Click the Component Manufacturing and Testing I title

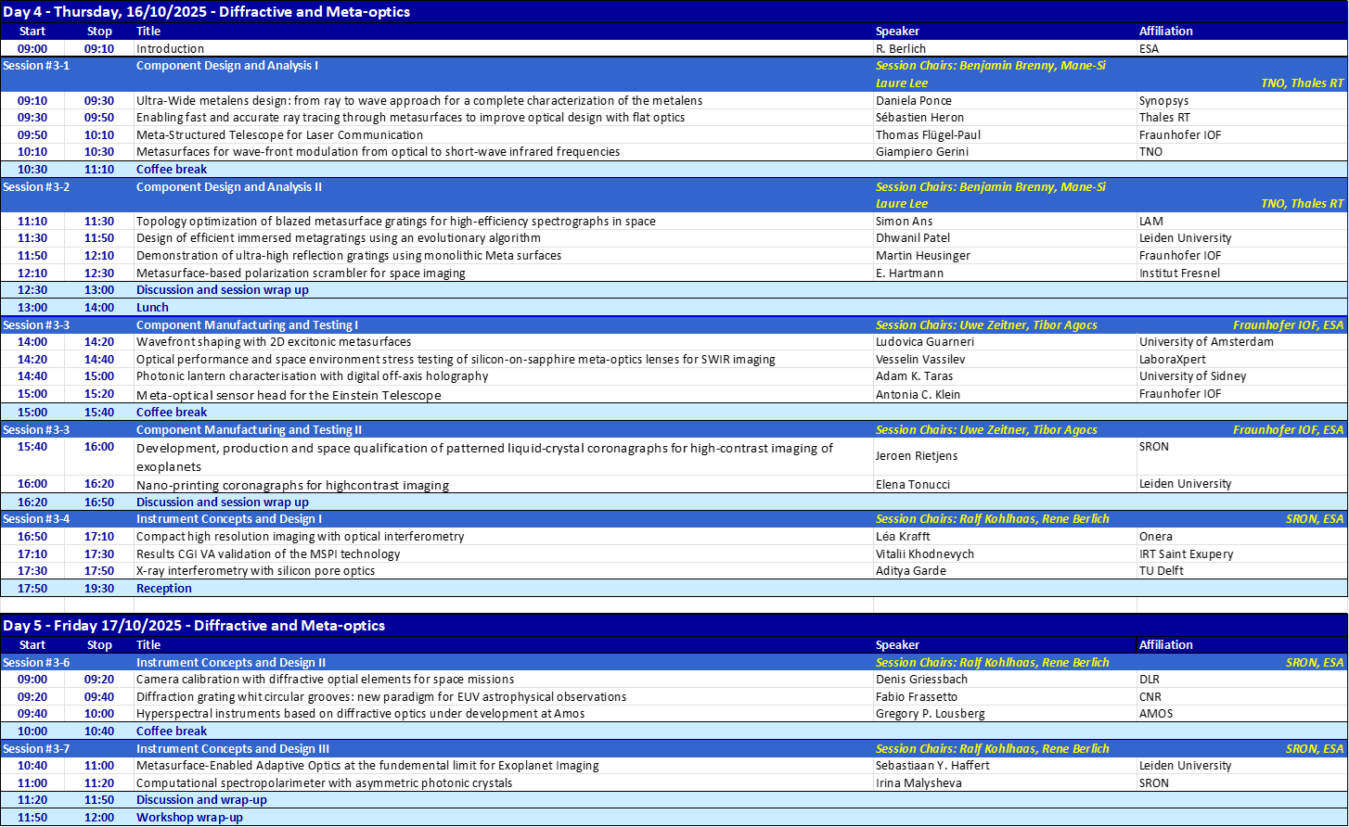coord(247,325)
